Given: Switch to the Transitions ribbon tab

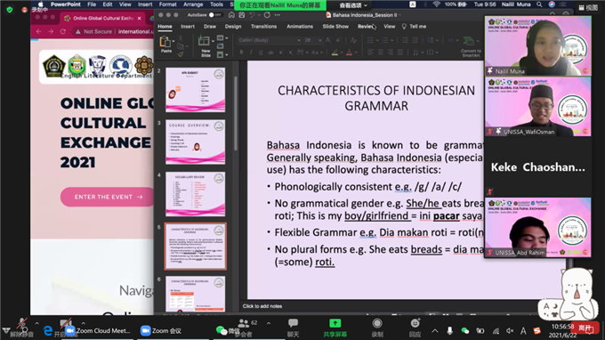Looking at the screenshot, I should (x=263, y=26).
